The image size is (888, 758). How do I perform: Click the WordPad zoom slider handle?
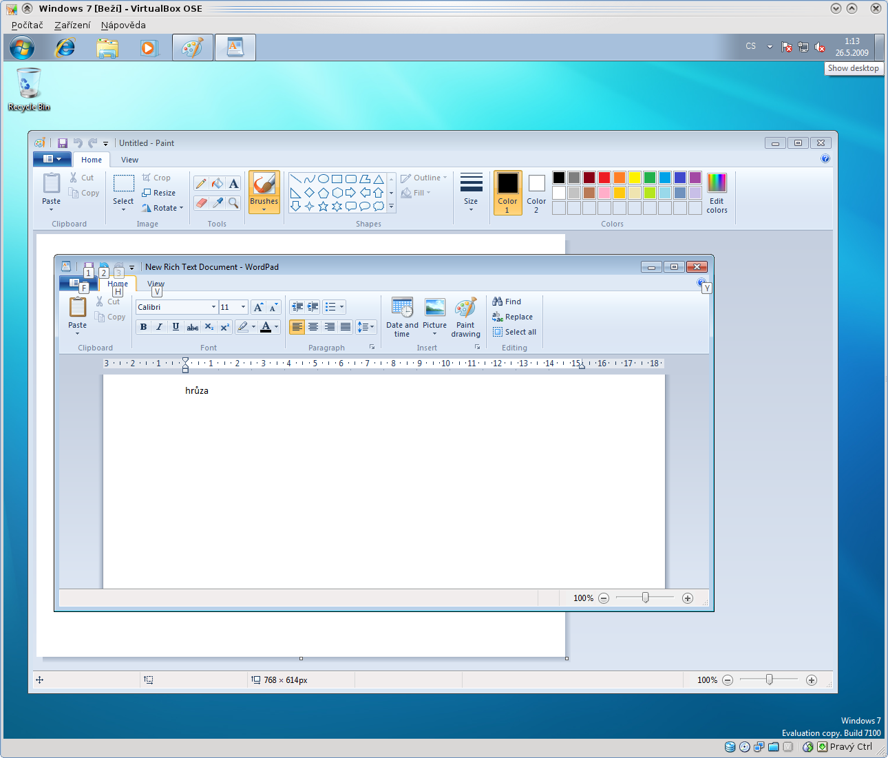click(x=645, y=598)
